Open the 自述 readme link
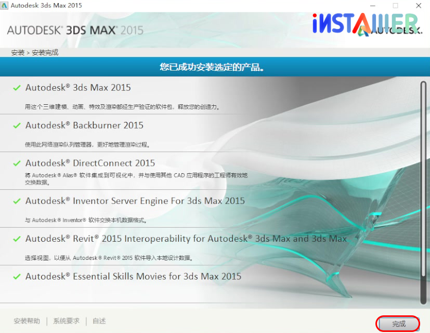The height and width of the screenshot is (333, 430). [x=99, y=321]
